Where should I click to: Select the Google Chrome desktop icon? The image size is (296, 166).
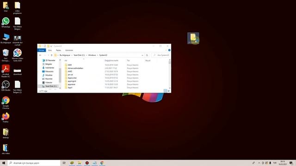pos(6,102)
